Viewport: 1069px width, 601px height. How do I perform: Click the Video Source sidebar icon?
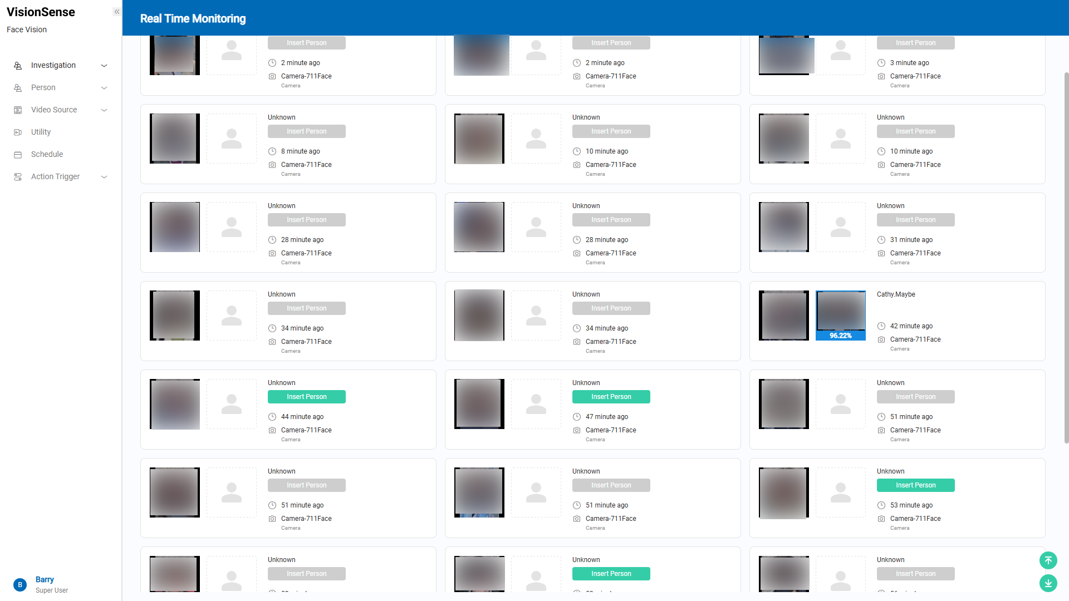[18, 110]
